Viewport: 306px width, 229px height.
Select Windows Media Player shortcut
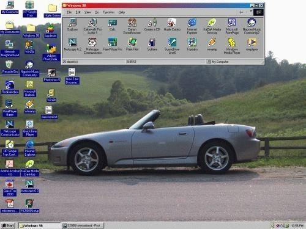(232, 46)
